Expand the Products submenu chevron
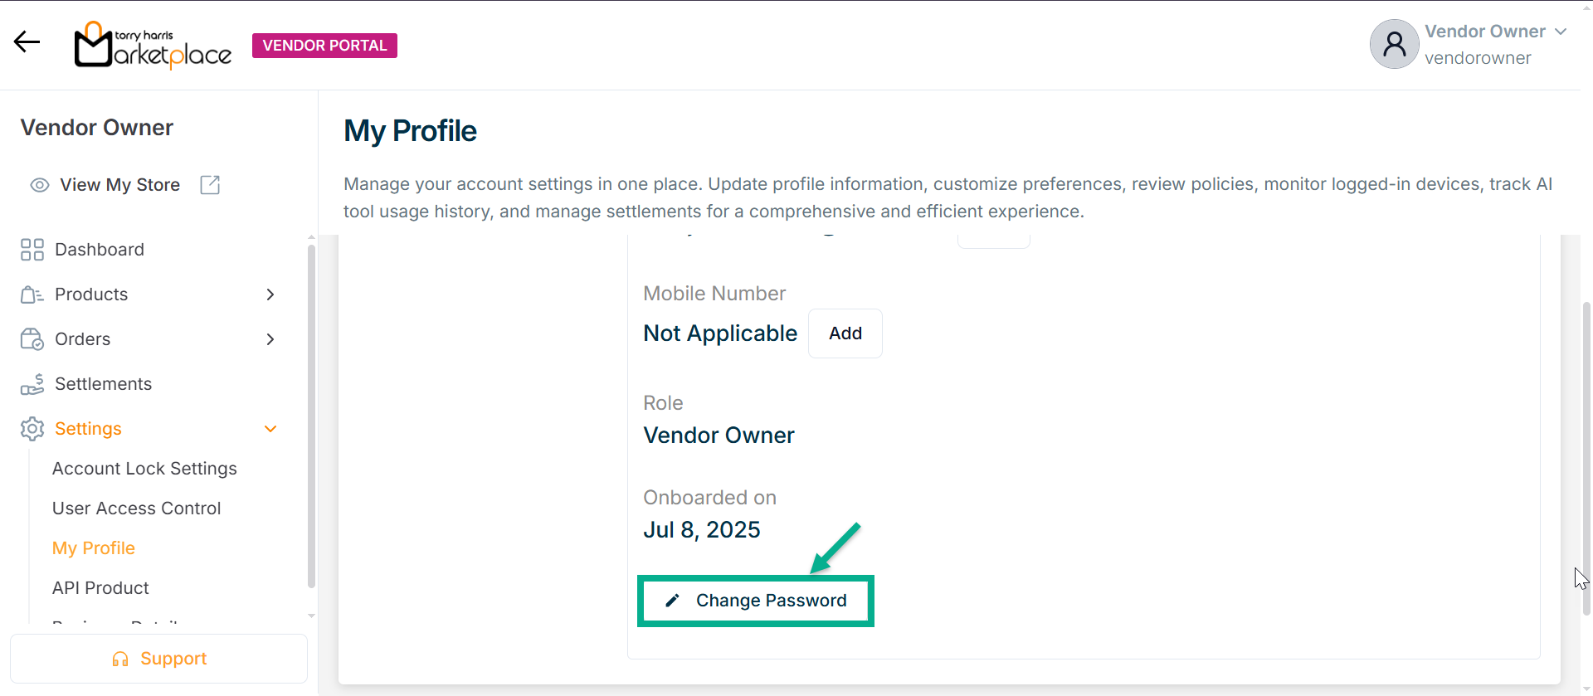Screen dimensions: 1593x696 270,294
